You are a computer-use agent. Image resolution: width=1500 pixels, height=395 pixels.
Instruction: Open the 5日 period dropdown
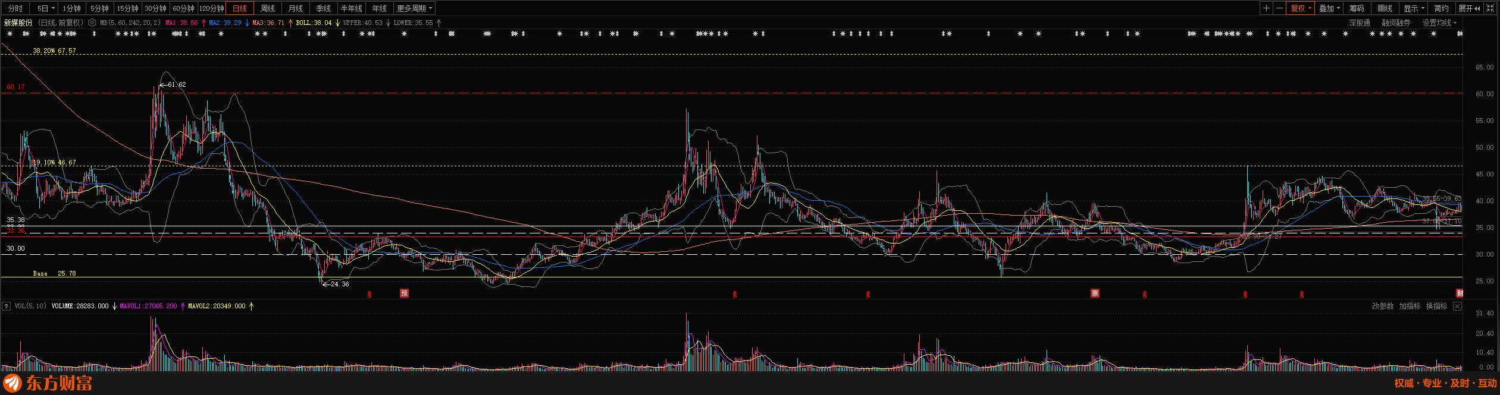(x=45, y=8)
